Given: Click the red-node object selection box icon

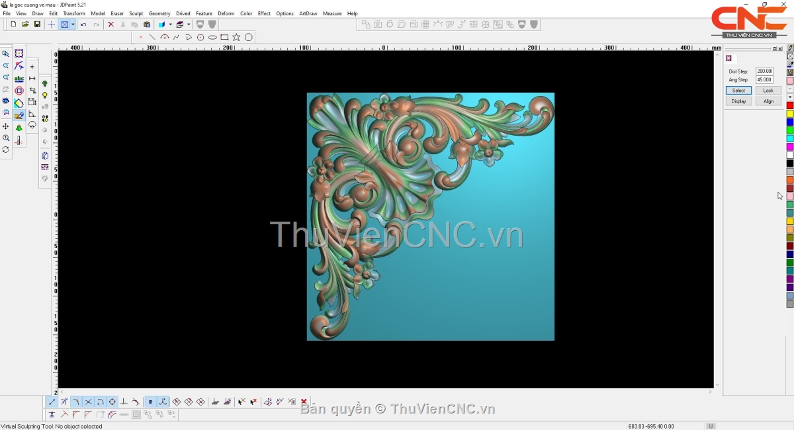Looking at the screenshot, I should click(x=19, y=54).
